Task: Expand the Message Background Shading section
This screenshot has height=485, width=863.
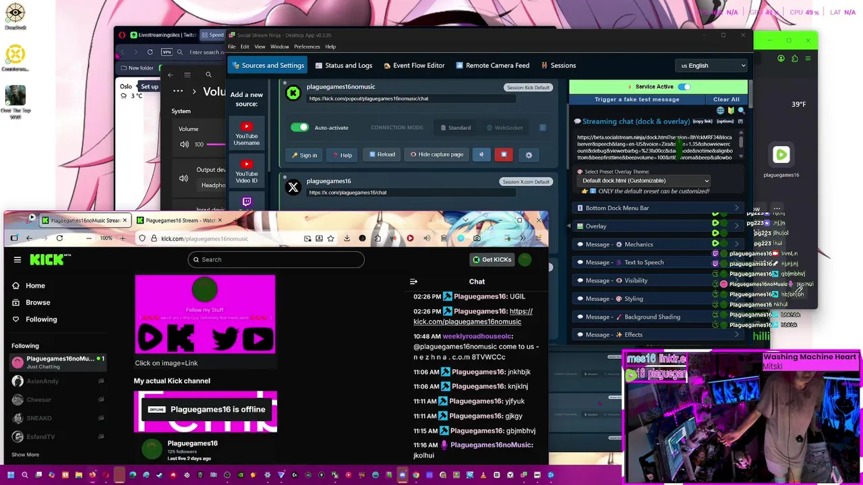Action: [x=658, y=317]
